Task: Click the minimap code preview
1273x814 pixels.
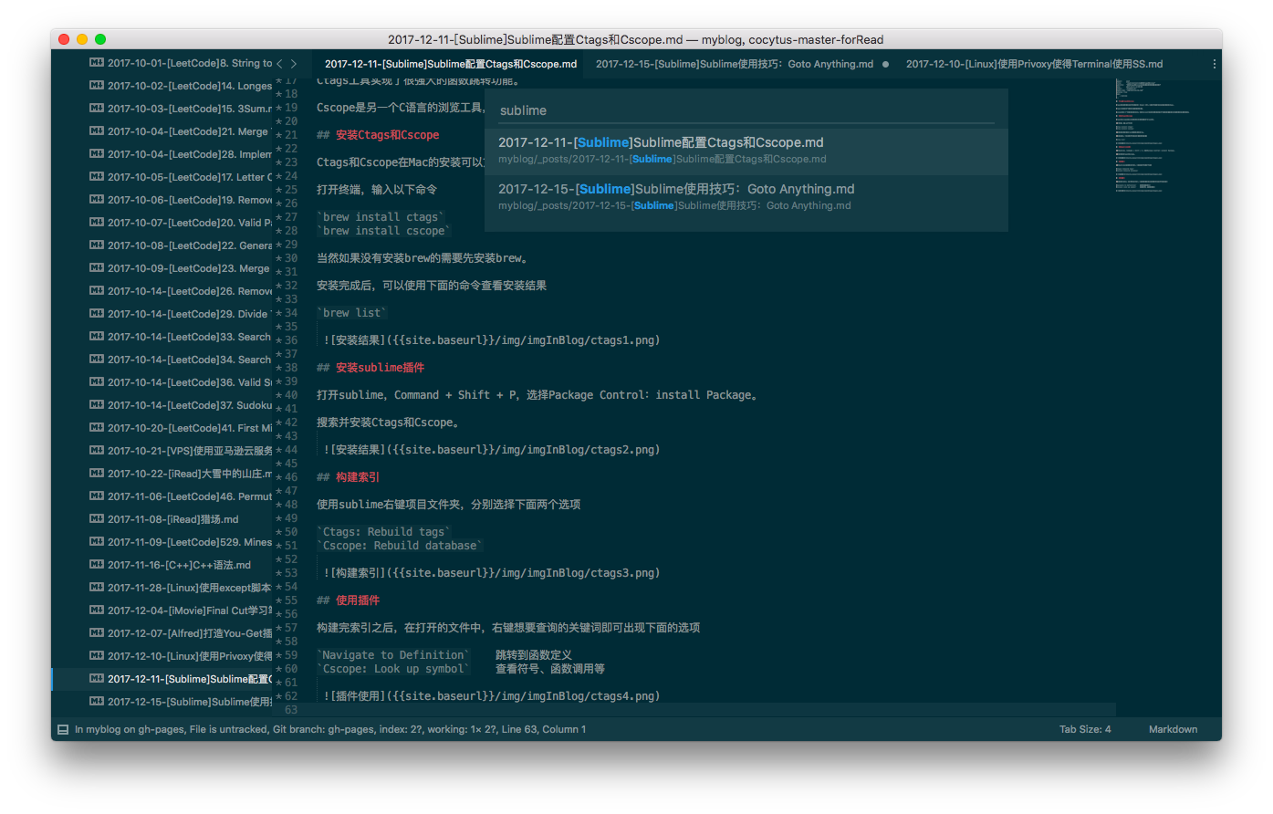Action: pos(1152,135)
